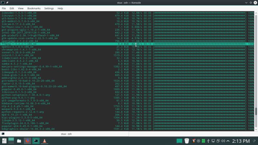This screenshot has width=258, height=145.
Task: Click the terminal icon on the tab bar
Action: click(3, 134)
